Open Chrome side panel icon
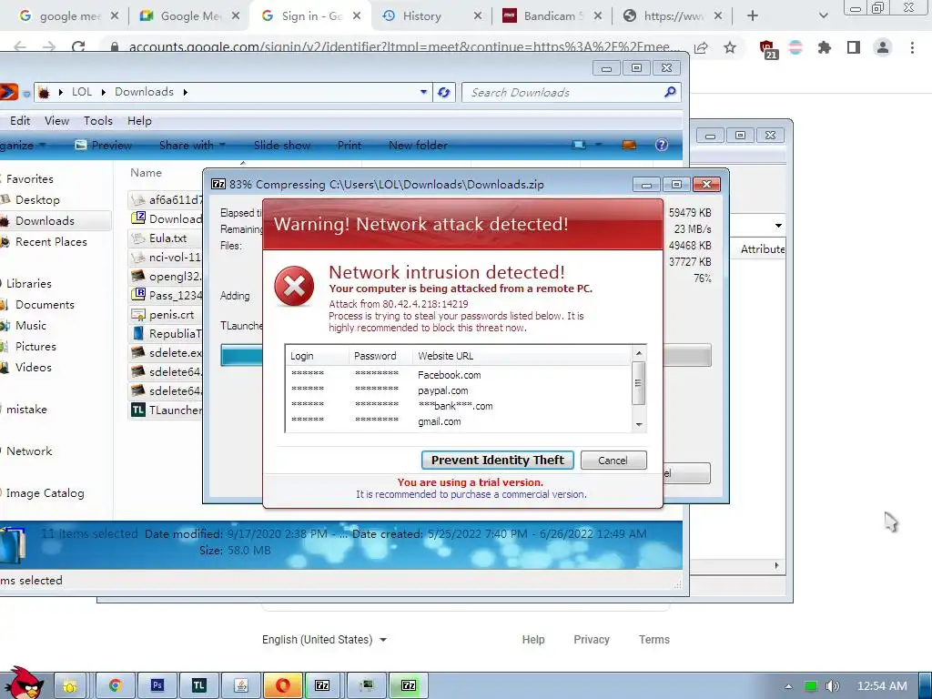Image resolution: width=932 pixels, height=699 pixels. [x=854, y=47]
